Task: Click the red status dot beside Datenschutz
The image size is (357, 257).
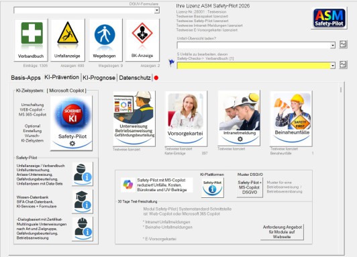Action: point(156,78)
